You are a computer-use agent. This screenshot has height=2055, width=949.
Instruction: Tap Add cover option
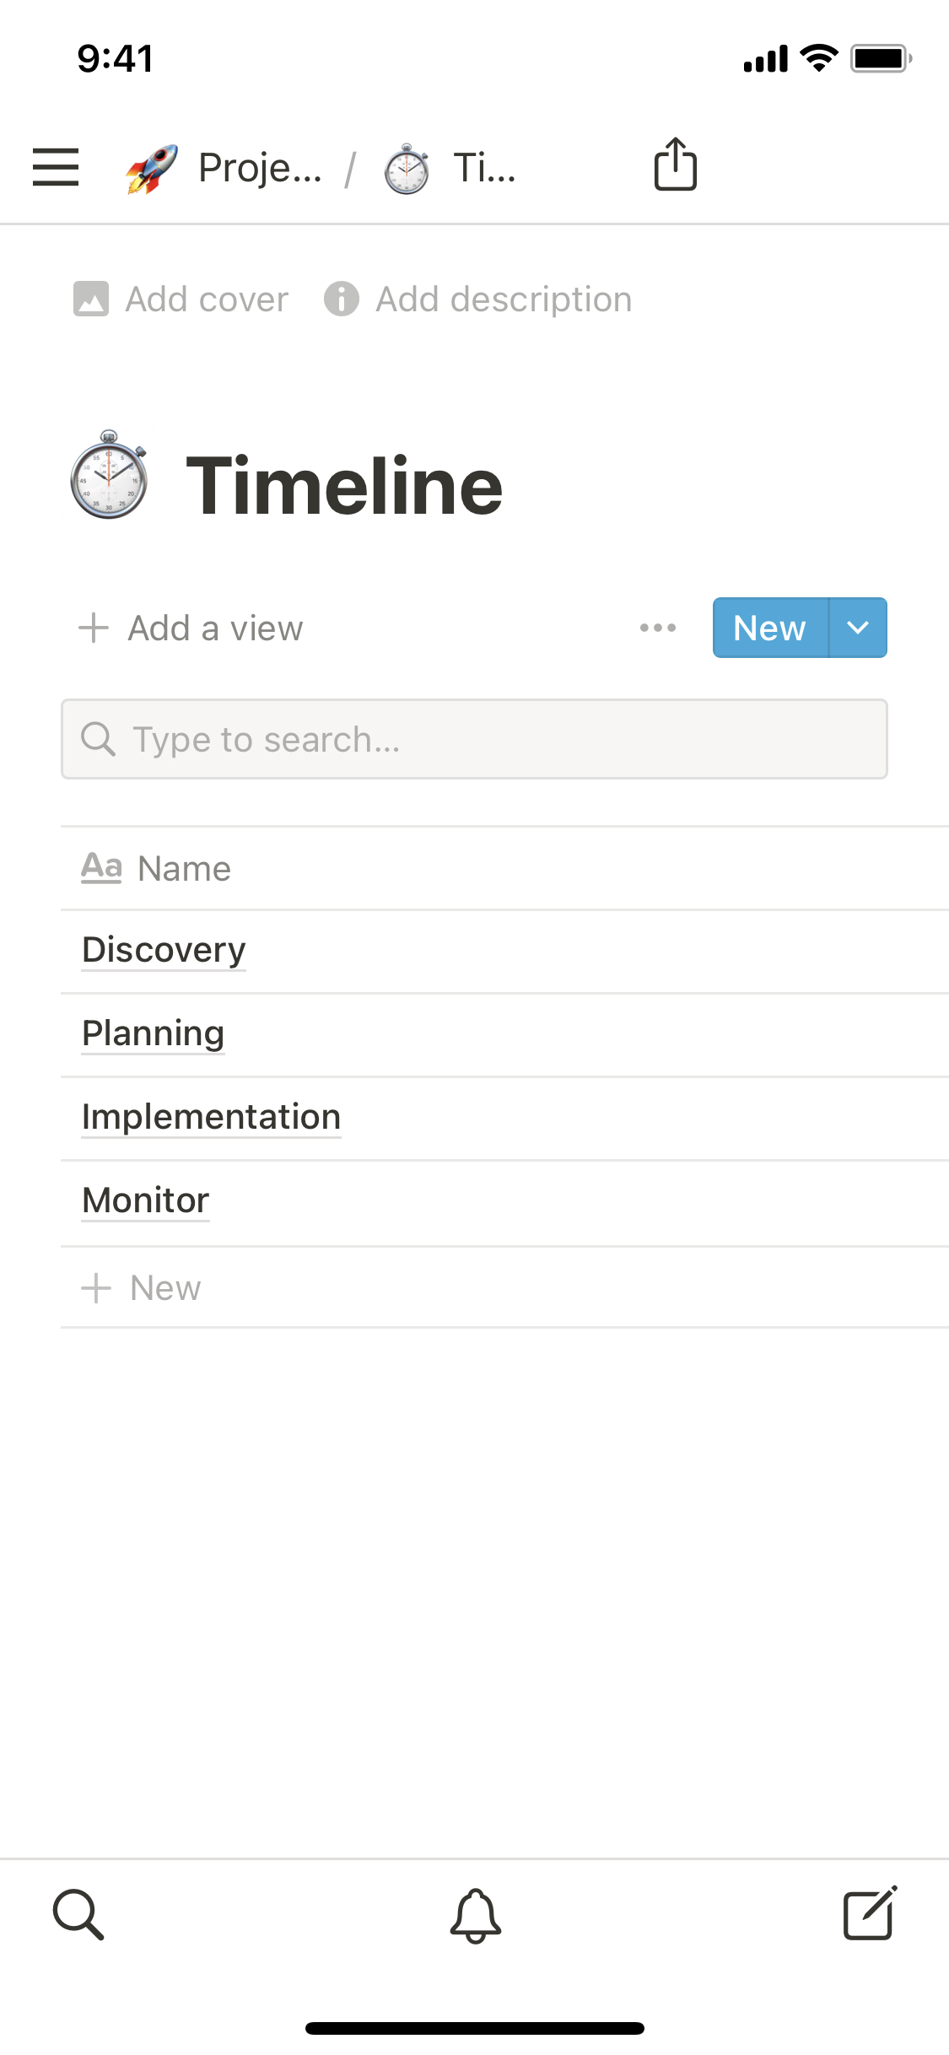181,299
